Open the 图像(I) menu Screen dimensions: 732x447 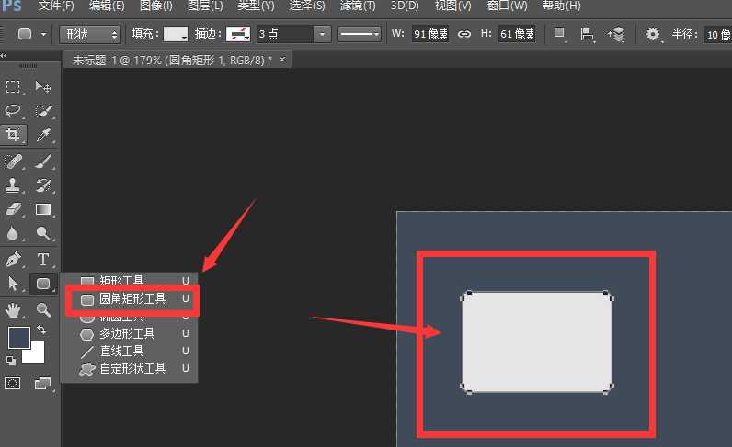(x=155, y=6)
